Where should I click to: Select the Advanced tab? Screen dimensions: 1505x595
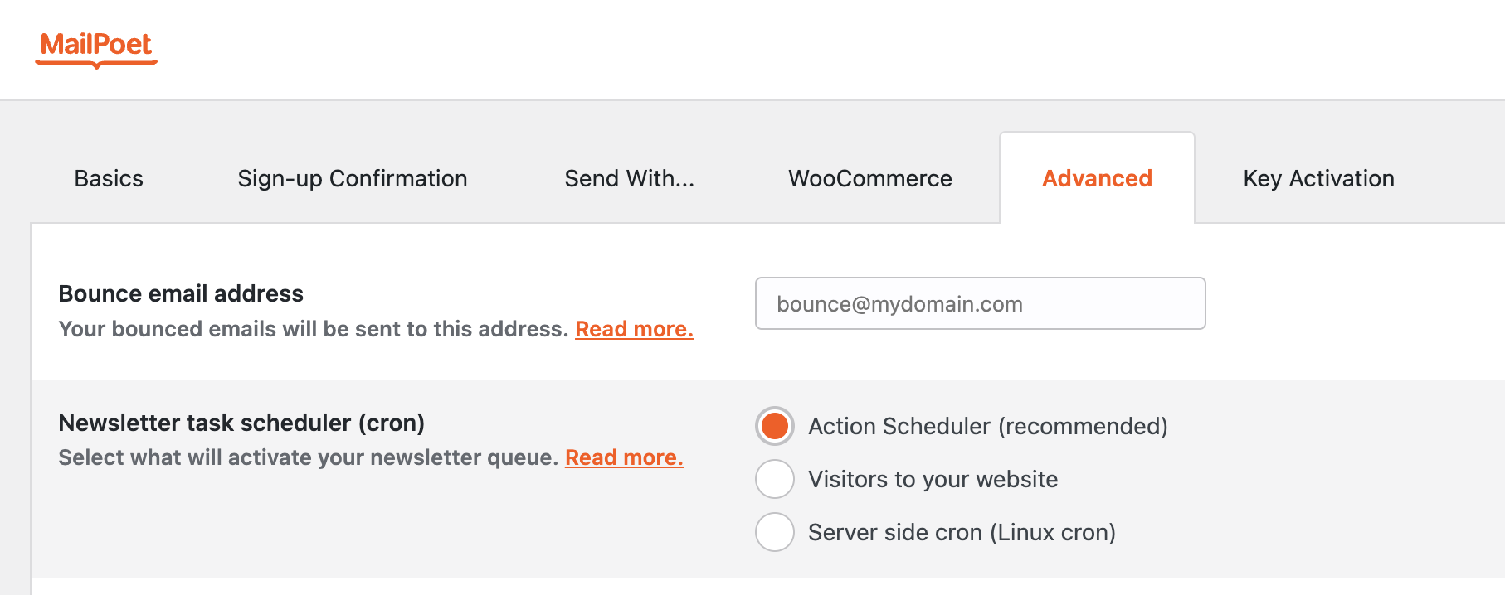pyautogui.click(x=1097, y=179)
